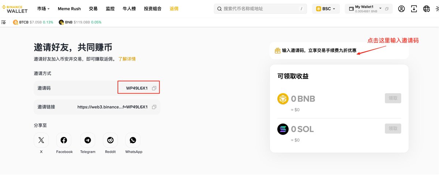Viewport: 439px width, 188px height.
Task: Go to Meme Rush tab
Action: (x=69, y=8)
